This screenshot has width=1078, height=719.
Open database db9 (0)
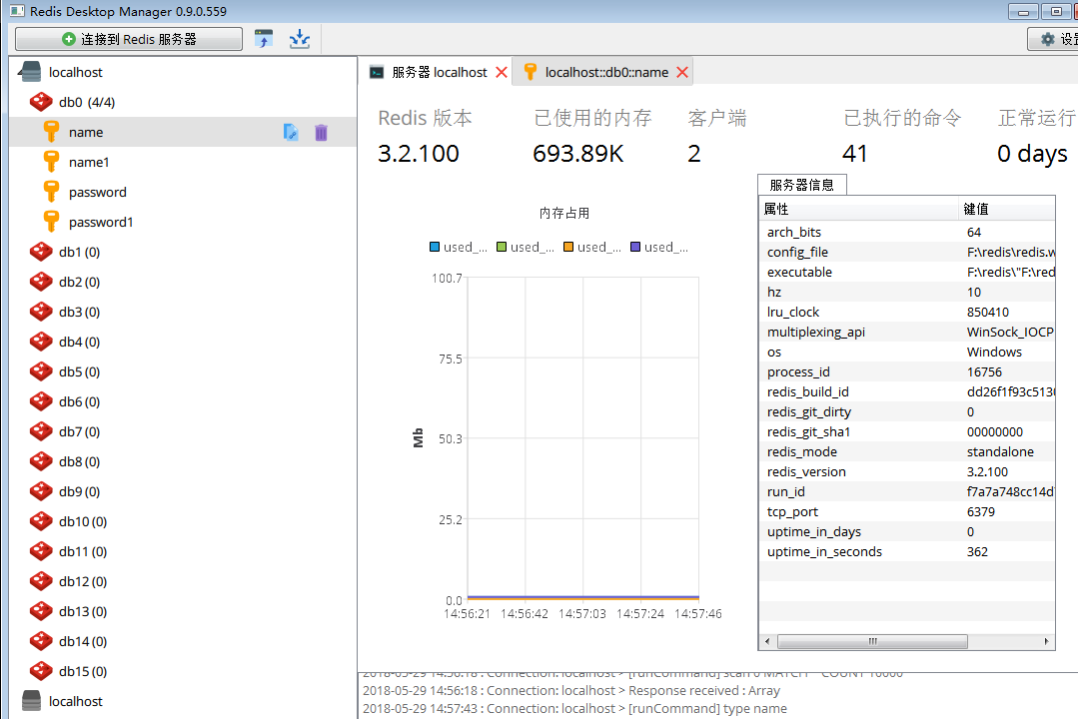[80, 491]
